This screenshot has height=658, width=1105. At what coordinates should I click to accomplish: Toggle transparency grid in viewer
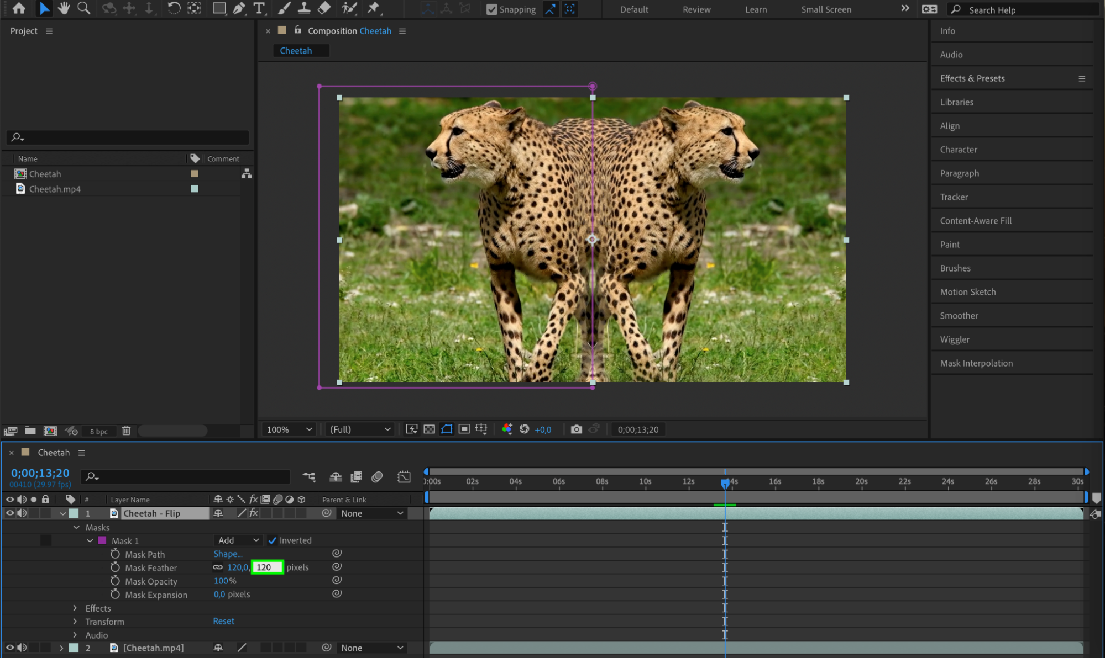[429, 429]
